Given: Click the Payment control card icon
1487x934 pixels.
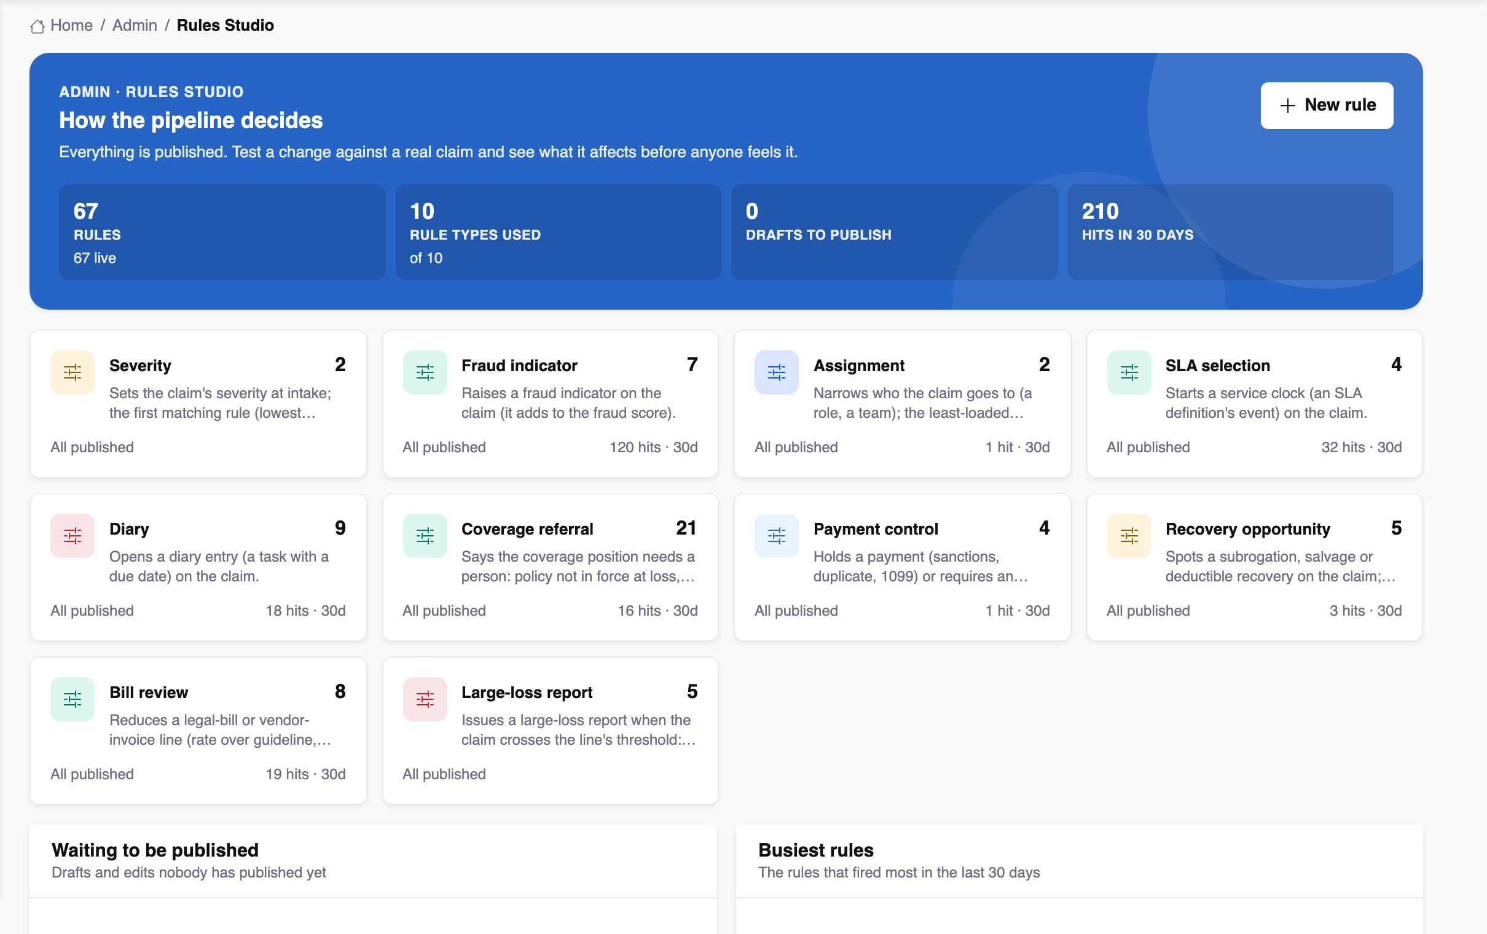Looking at the screenshot, I should (776, 536).
